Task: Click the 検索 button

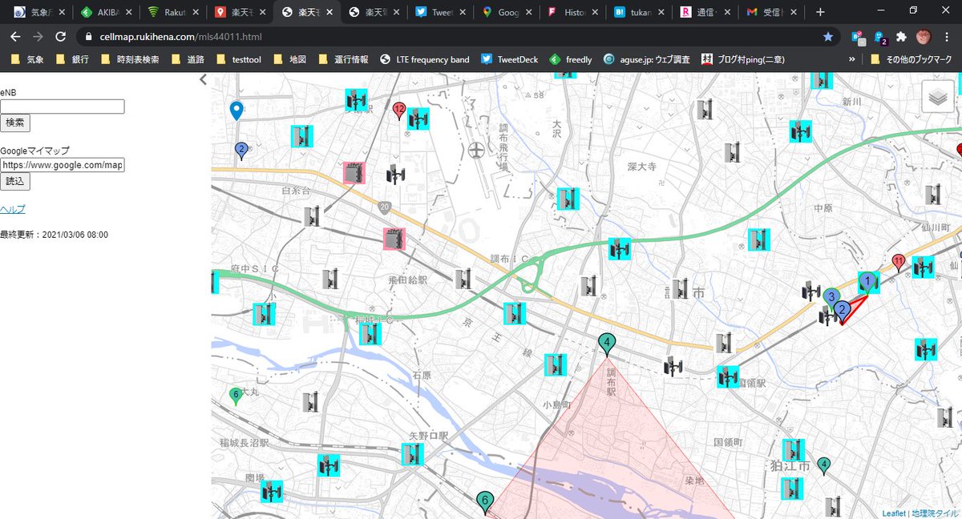Action: (15, 123)
